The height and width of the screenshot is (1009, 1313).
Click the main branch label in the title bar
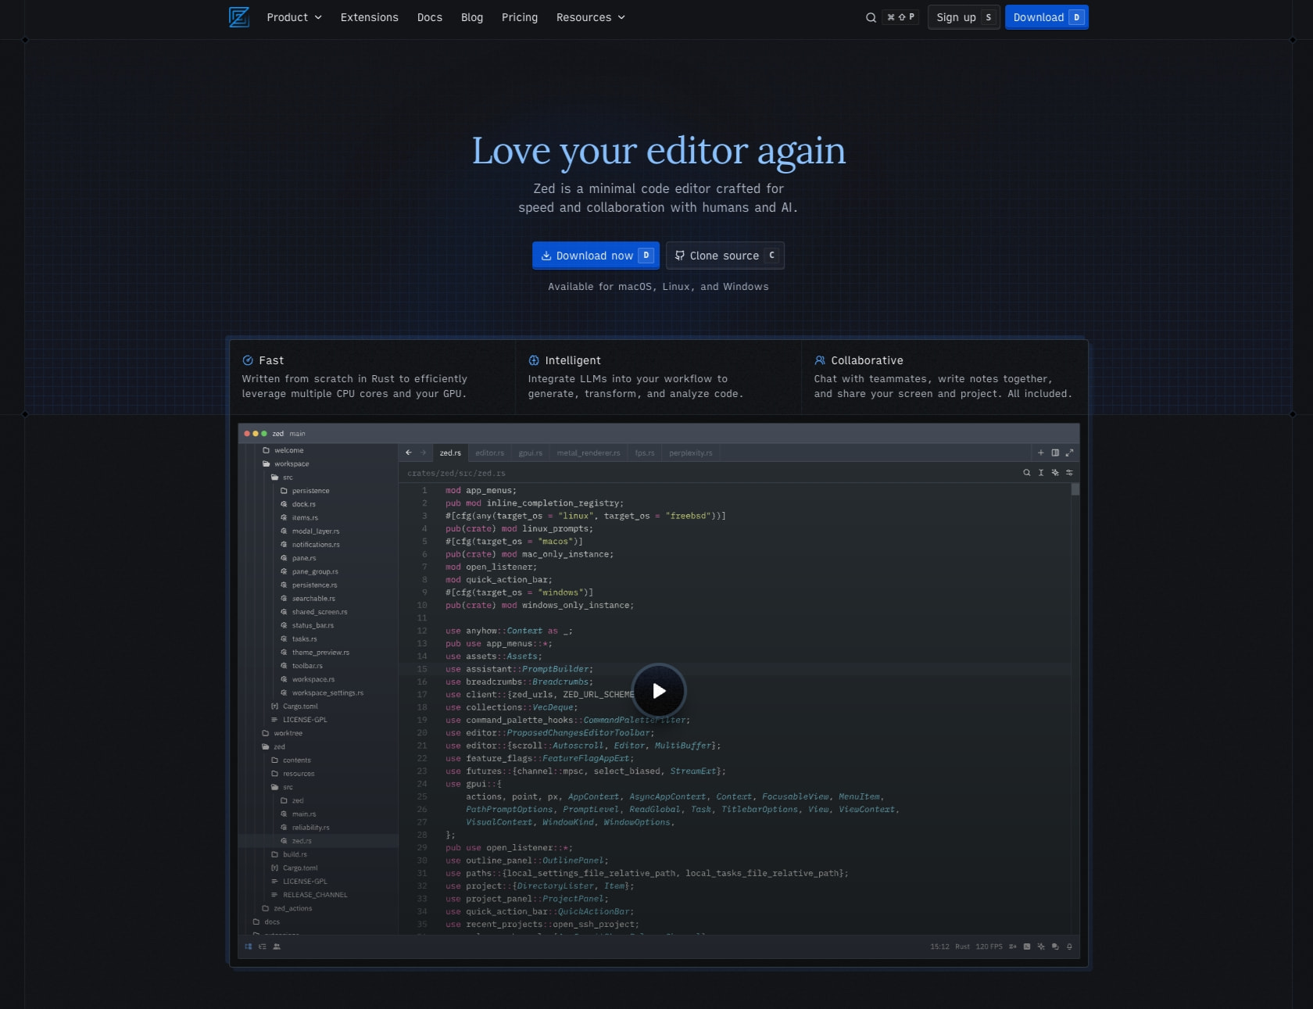[x=298, y=434]
